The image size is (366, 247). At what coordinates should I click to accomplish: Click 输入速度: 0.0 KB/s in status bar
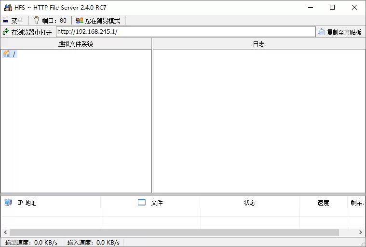point(94,243)
